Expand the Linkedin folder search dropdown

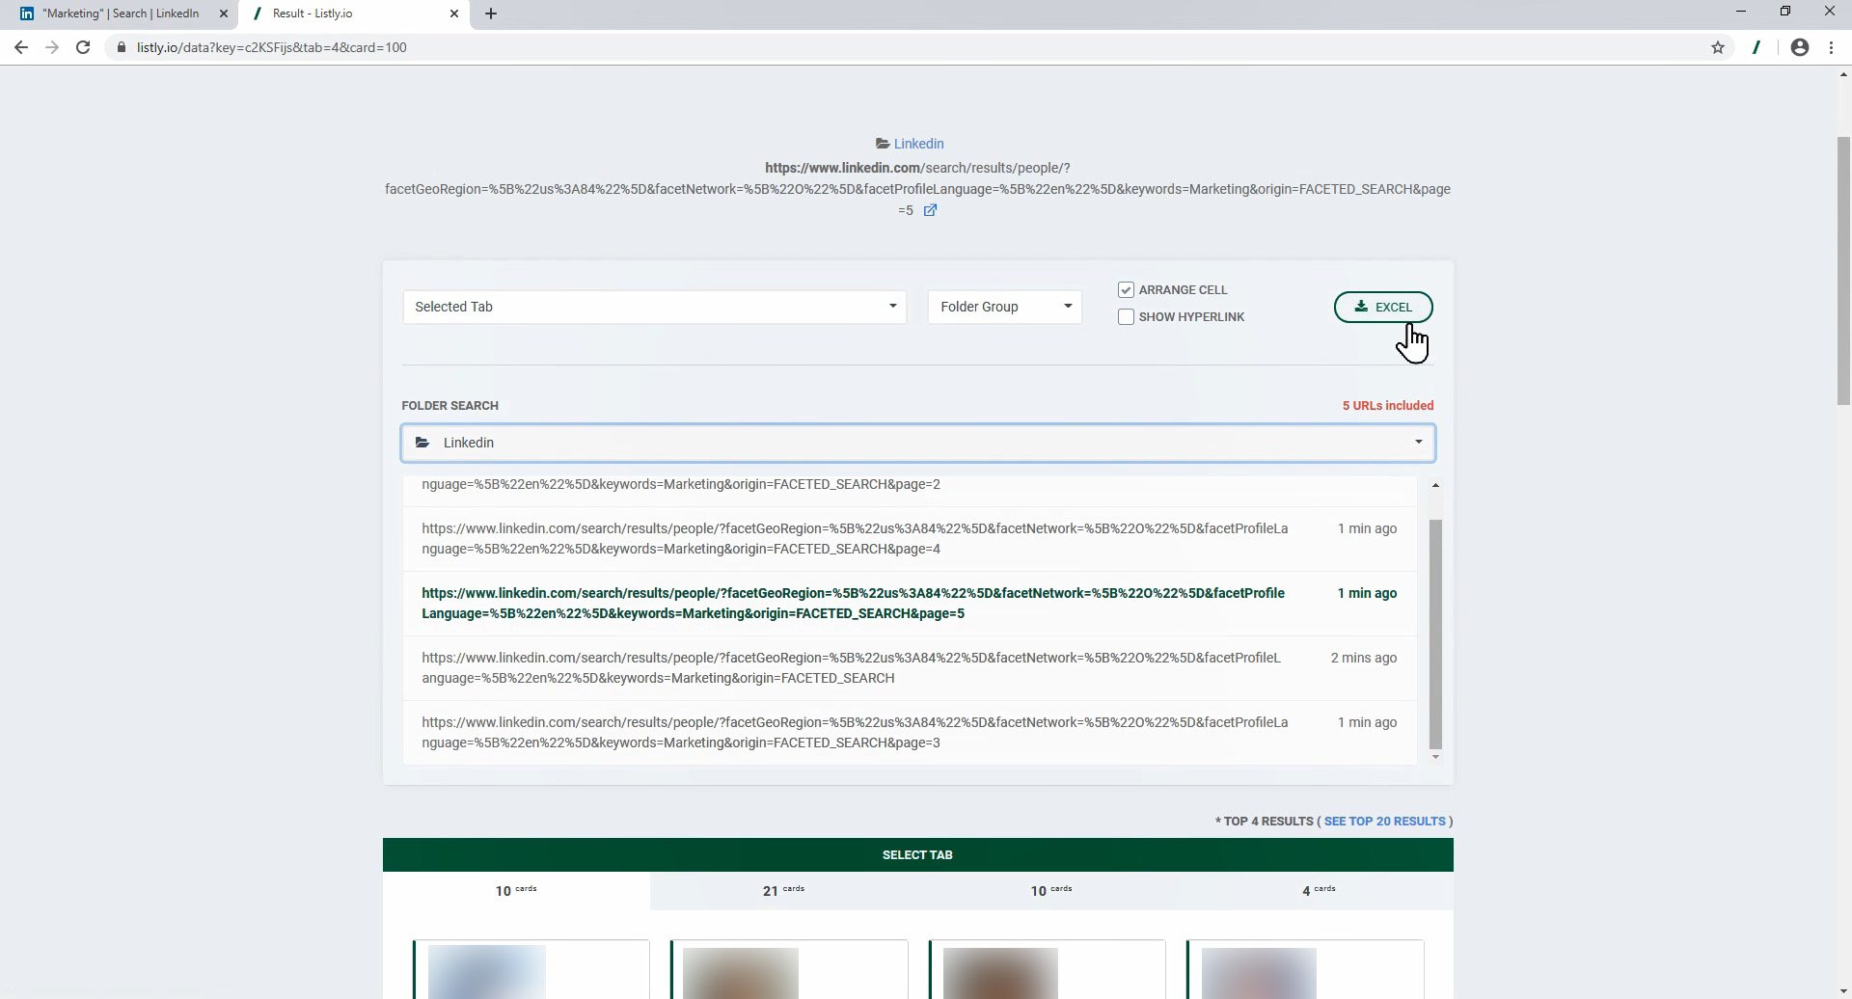pos(917,443)
